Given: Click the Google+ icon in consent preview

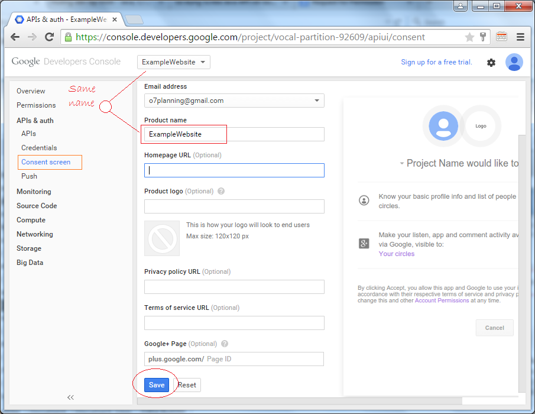Looking at the screenshot, I should pyautogui.click(x=364, y=243).
